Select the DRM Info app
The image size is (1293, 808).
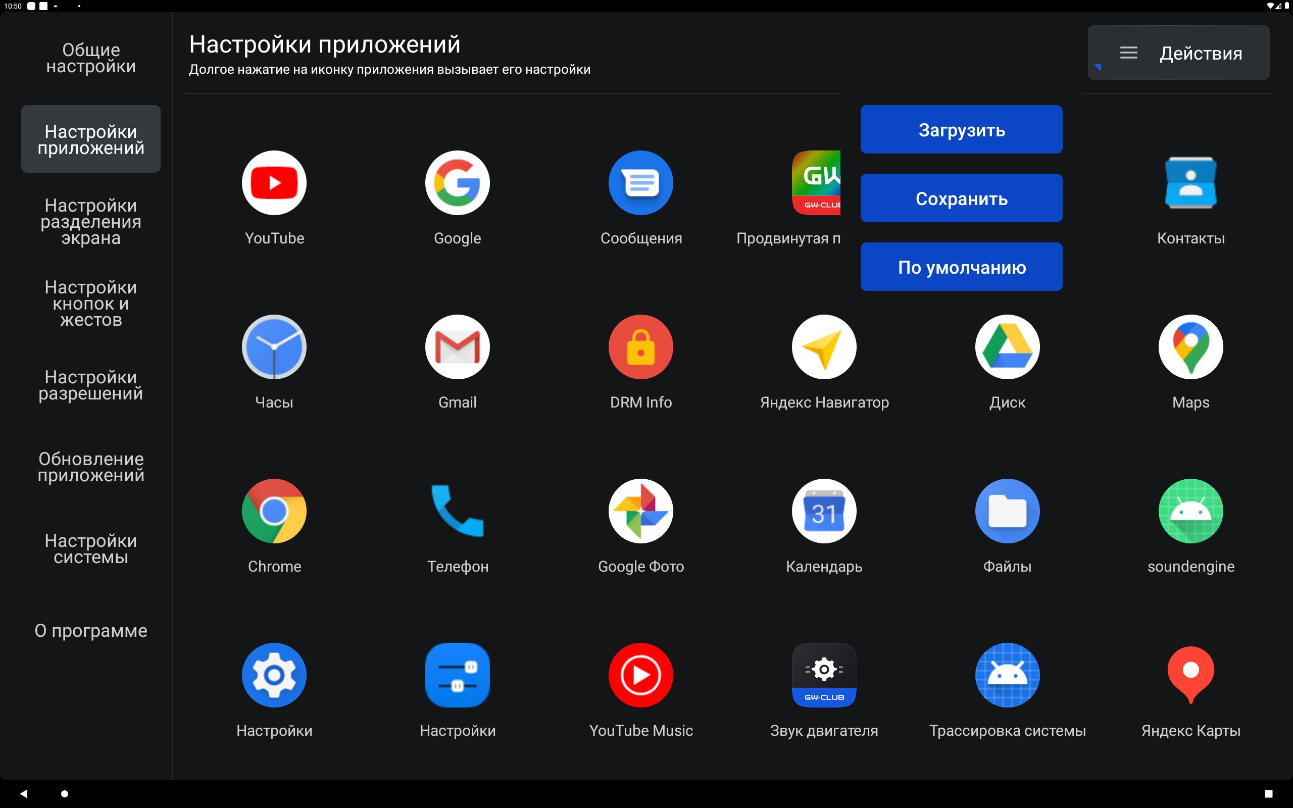(640, 346)
